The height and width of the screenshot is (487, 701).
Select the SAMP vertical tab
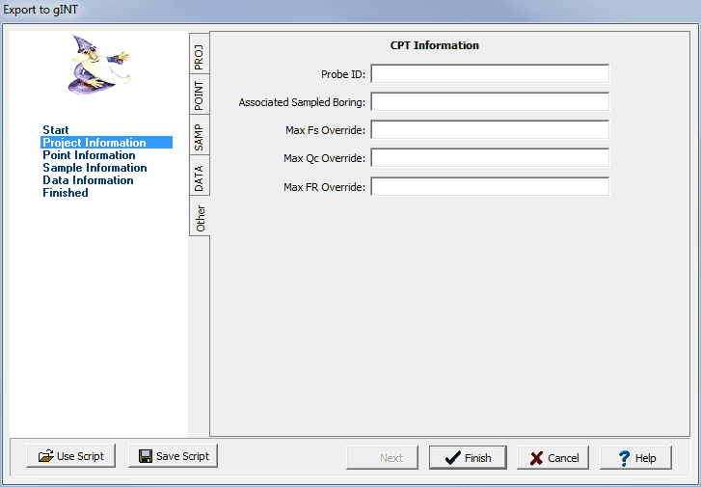[x=199, y=137]
